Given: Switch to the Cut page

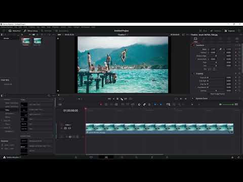Looking at the screenshot, I should pos(91,157).
